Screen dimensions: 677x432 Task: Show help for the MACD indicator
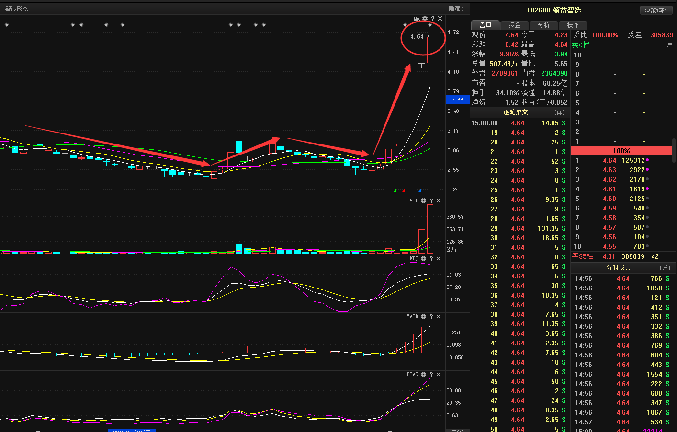431,317
